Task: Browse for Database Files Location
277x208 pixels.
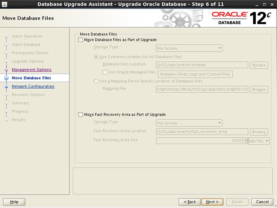Action: pos(259,65)
